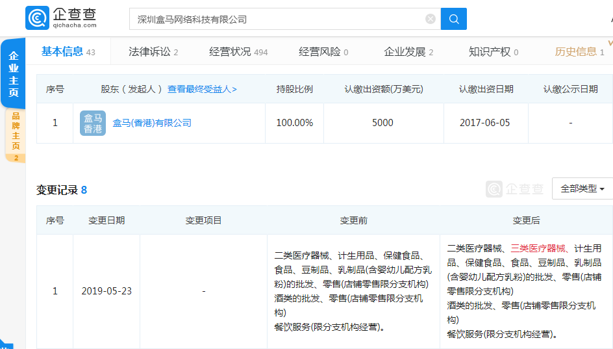Select the 企业主页 side tab
The height and width of the screenshot is (349, 613).
[13, 74]
